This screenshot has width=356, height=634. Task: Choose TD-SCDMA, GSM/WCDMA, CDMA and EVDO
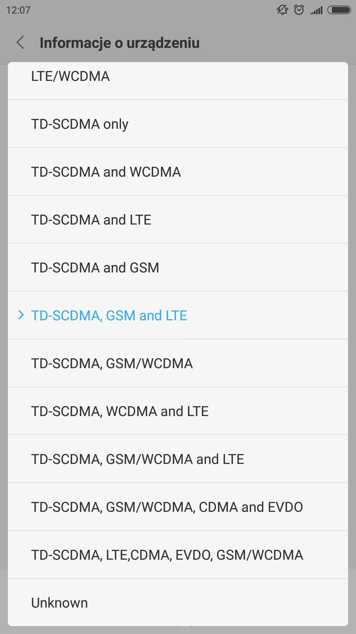(x=167, y=507)
